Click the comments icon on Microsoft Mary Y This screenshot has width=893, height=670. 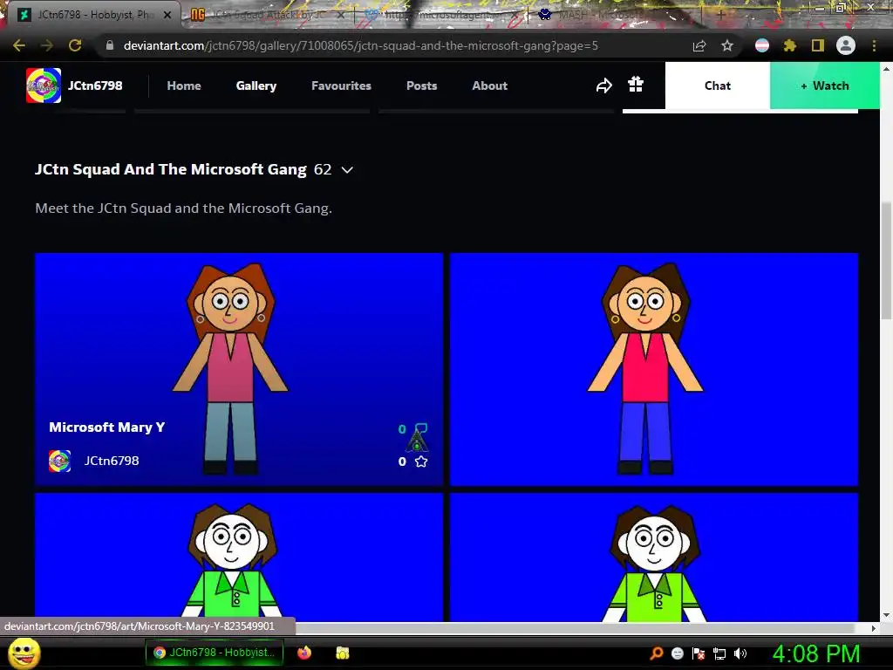tap(421, 428)
